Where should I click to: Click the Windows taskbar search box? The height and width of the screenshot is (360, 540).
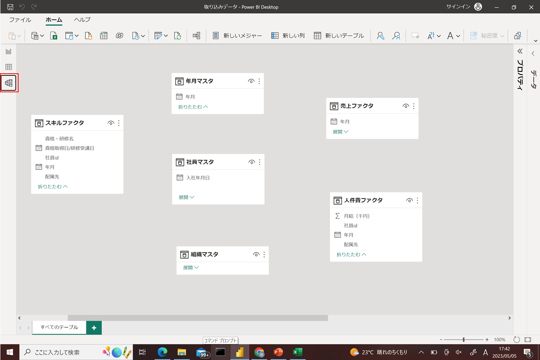point(76,352)
